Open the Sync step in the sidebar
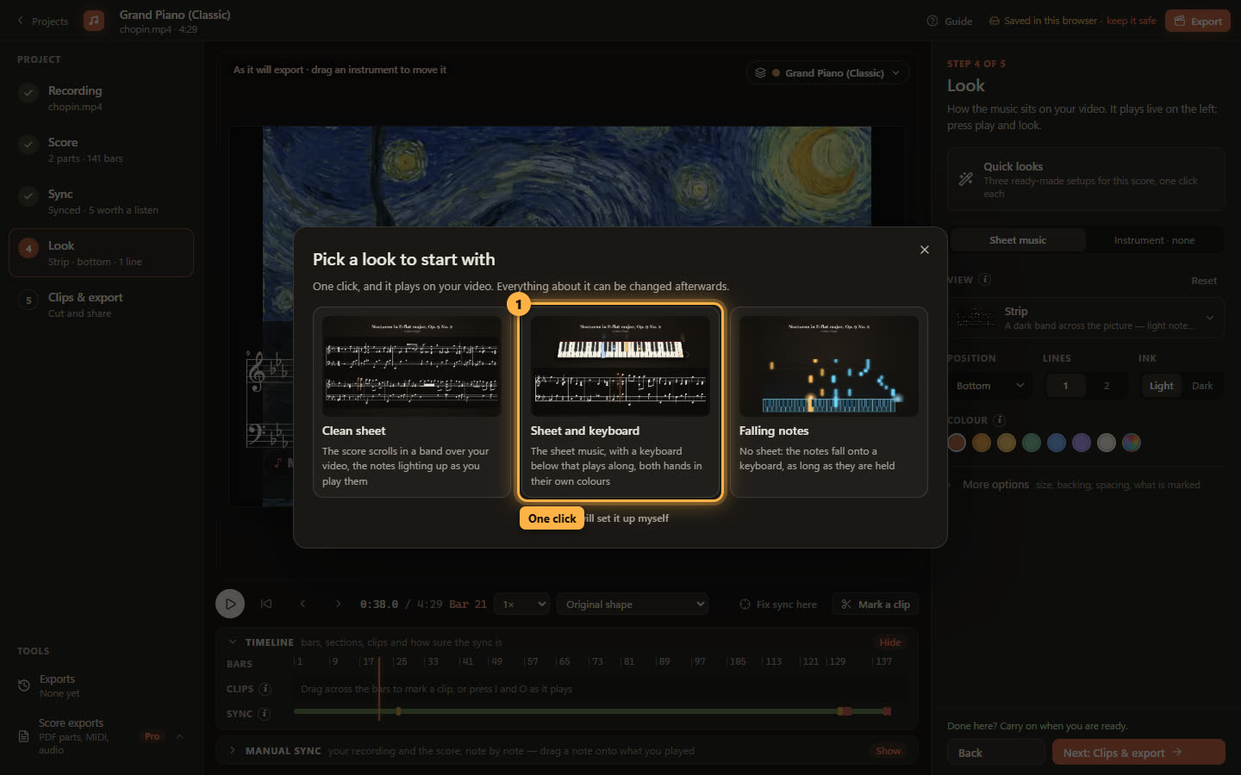 [101, 201]
